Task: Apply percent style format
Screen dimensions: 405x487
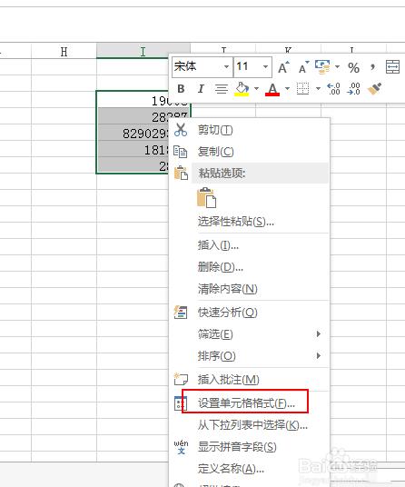Action: [x=353, y=67]
